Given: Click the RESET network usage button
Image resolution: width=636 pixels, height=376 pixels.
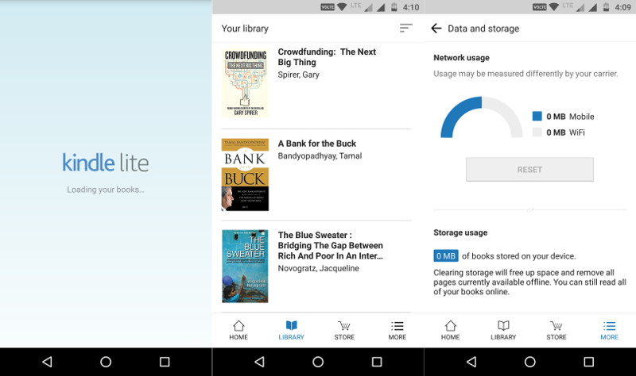Looking at the screenshot, I should [529, 170].
